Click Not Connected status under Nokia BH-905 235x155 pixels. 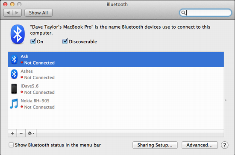pos(39,107)
